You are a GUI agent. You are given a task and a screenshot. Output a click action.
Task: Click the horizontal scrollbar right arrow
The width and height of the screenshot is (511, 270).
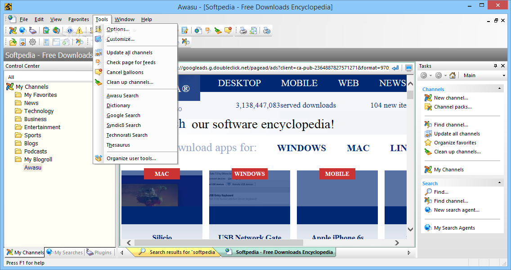point(397,243)
